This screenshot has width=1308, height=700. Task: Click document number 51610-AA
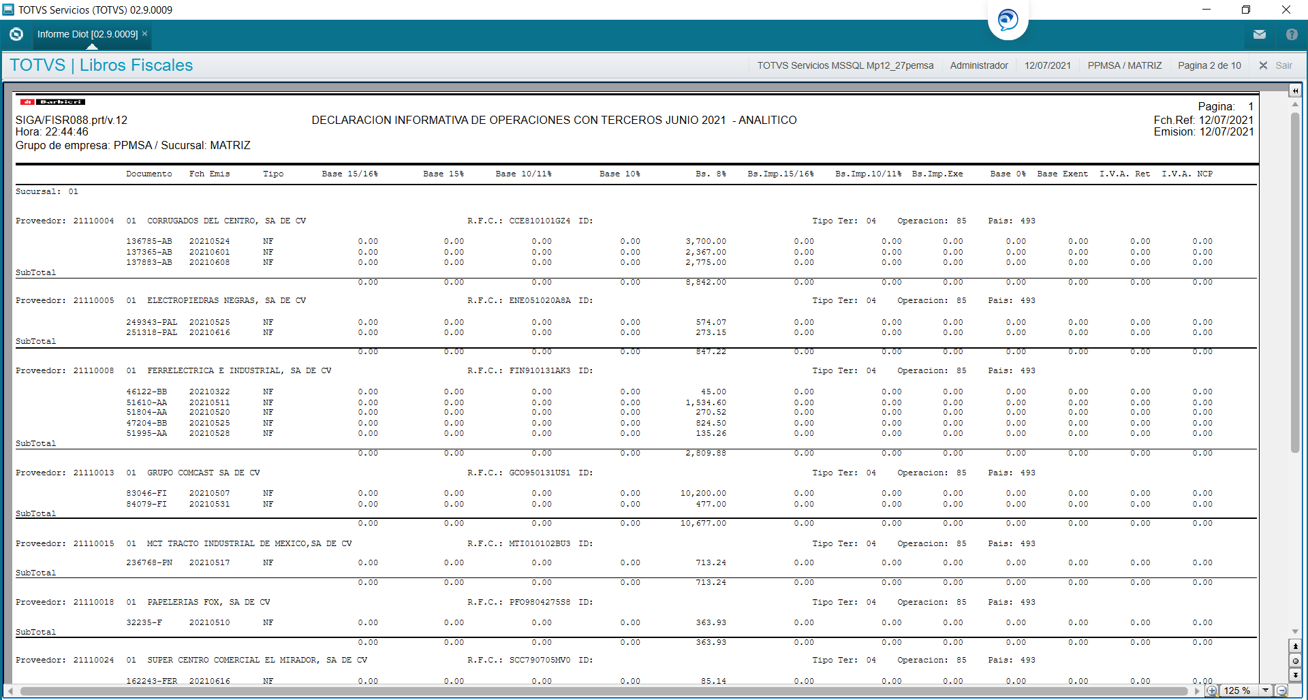(x=146, y=403)
